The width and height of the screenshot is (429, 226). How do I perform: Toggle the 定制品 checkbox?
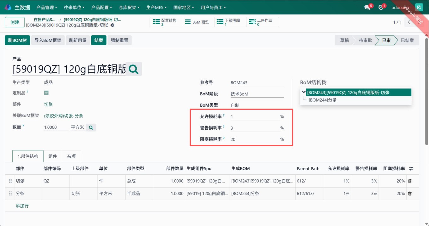pos(46,93)
